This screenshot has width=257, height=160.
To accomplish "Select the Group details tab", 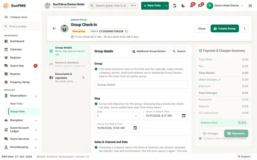I will (x=67, y=51).
